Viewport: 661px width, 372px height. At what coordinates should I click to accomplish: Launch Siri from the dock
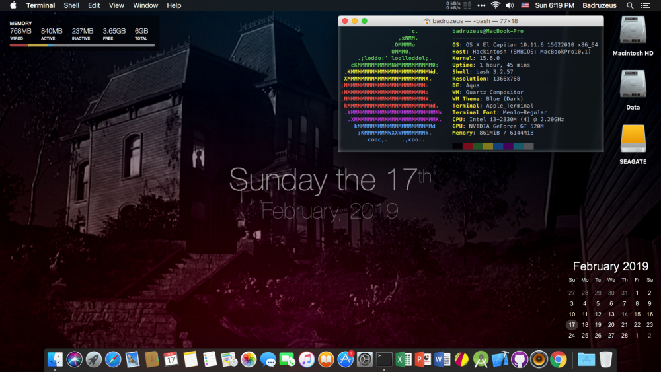pos(74,359)
